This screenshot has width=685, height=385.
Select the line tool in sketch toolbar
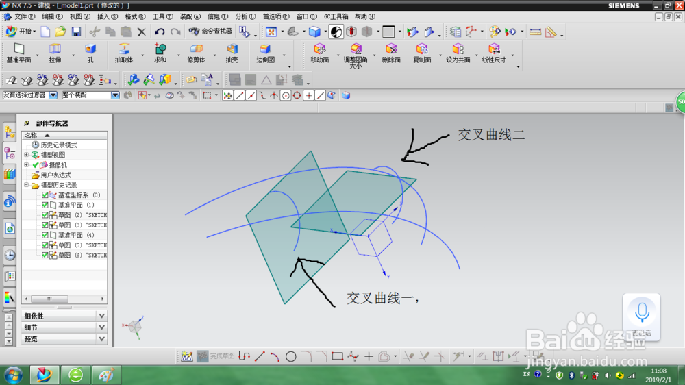pos(260,357)
